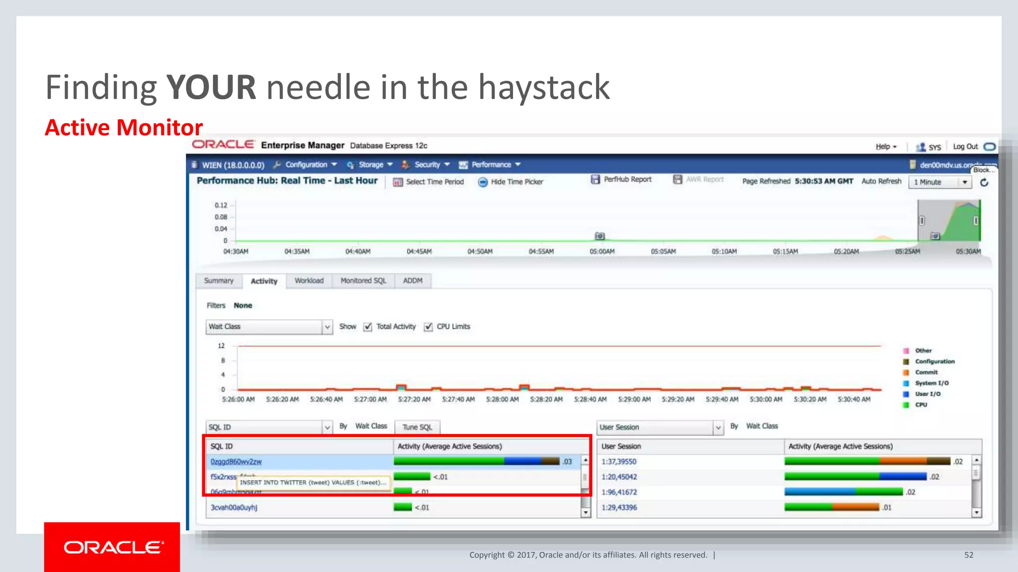This screenshot has width=1018, height=572.
Task: Open user session 1:37,39550
Action: pyautogui.click(x=619, y=462)
